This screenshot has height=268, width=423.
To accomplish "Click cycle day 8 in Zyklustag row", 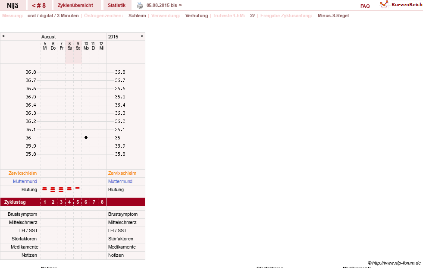I will point(102,202).
